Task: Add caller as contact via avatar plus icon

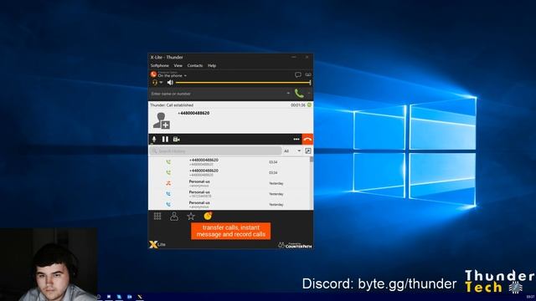Action: click(162, 120)
